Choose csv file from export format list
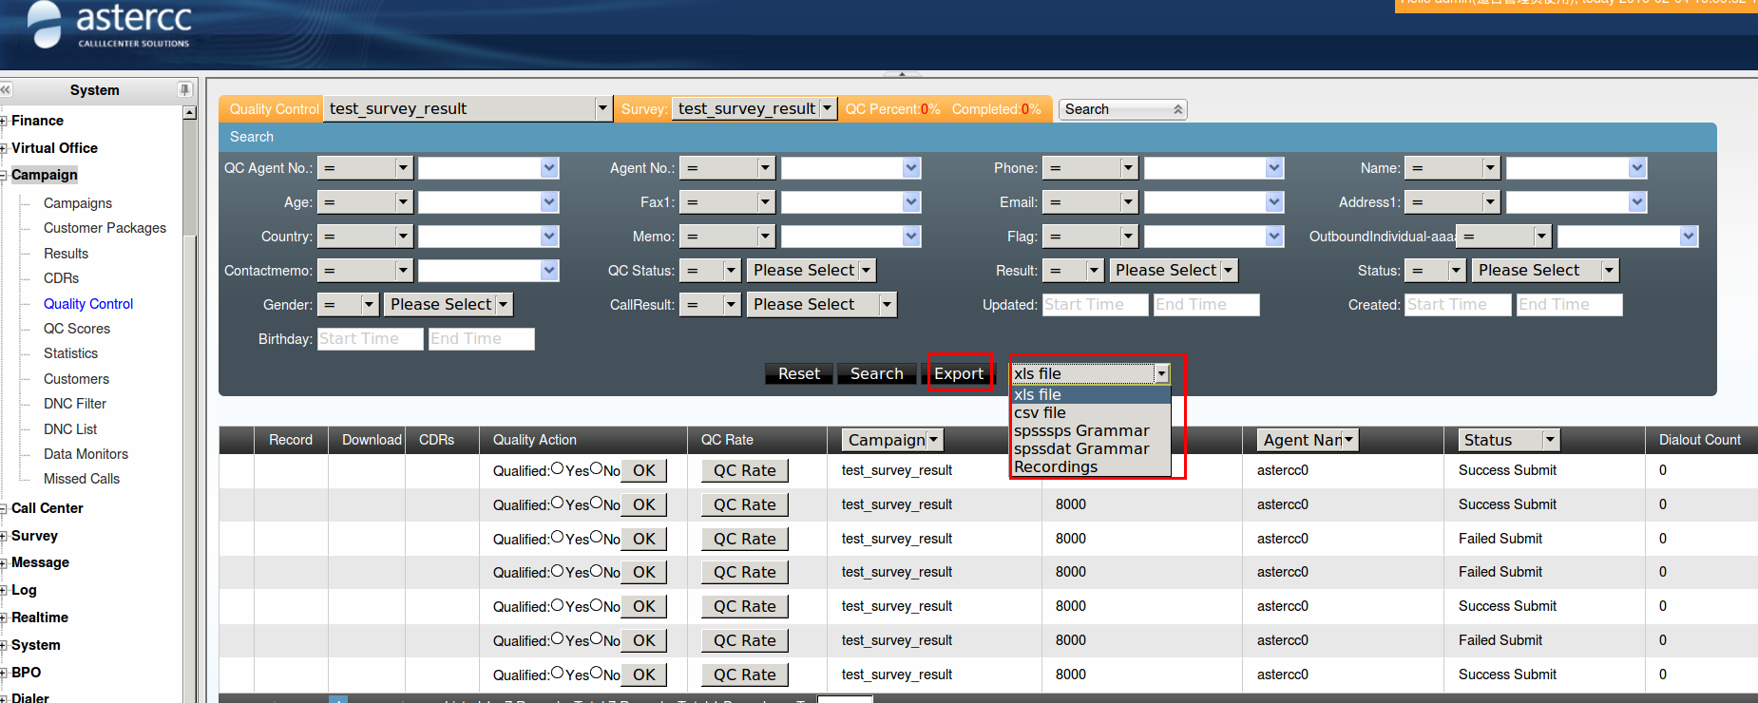 (x=1040, y=412)
